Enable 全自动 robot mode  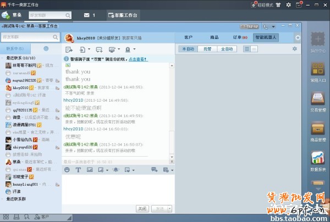[227, 49]
